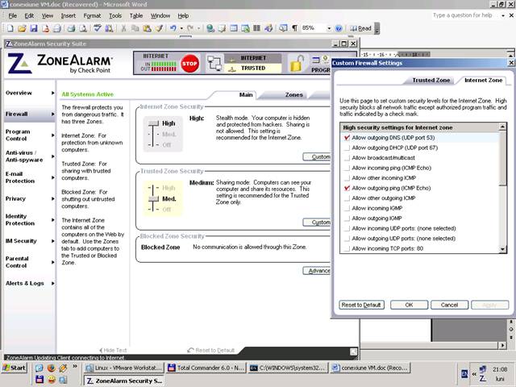Click Custom button under Trusted Zone Security
The height and width of the screenshot is (387, 516).
pyautogui.click(x=317, y=223)
